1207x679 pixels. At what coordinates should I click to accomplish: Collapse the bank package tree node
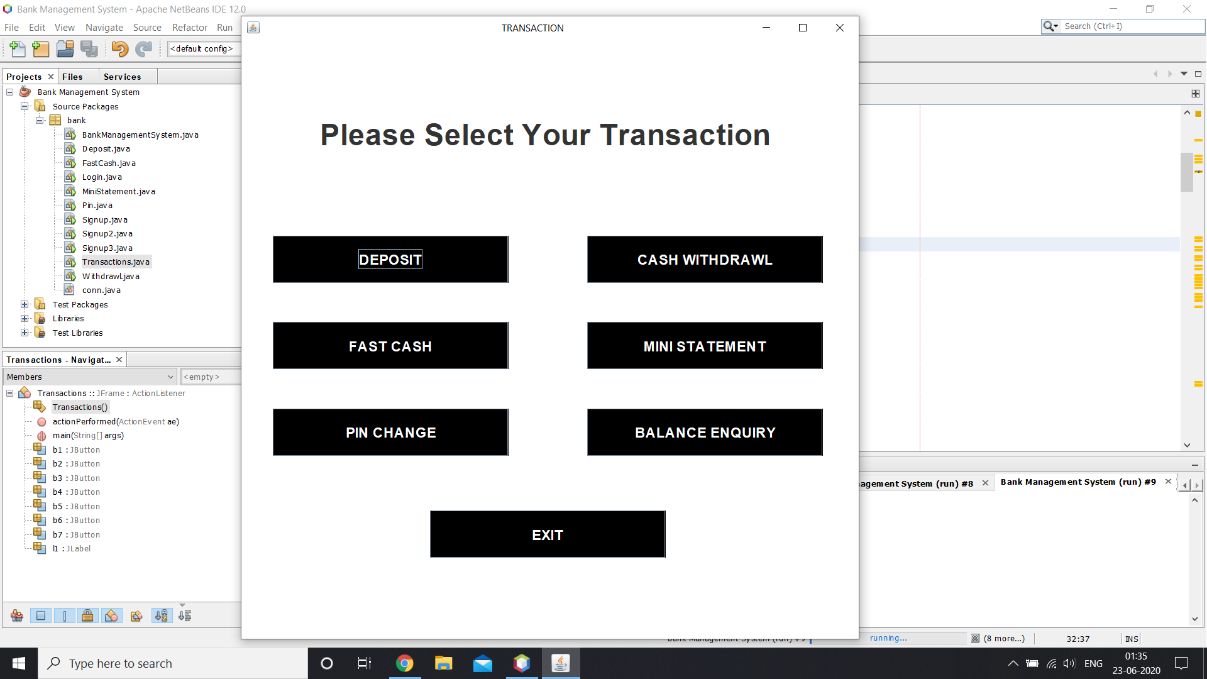click(40, 120)
